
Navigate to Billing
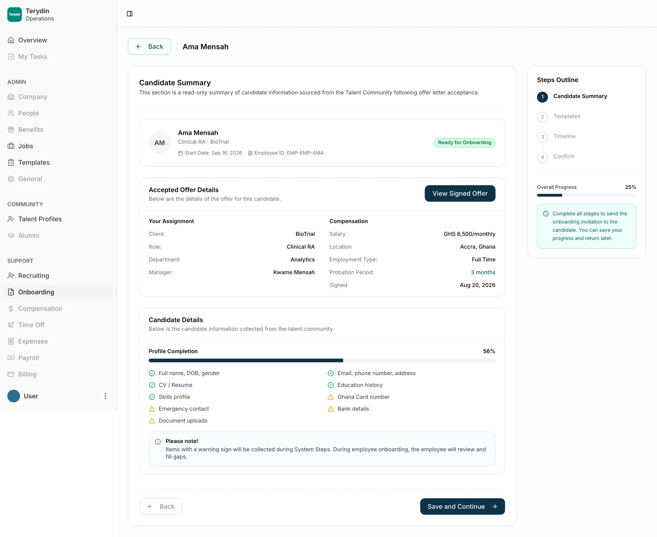coord(58,374)
